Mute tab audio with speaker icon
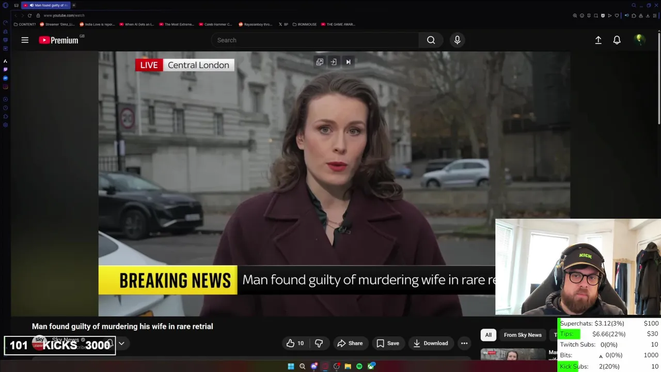The width and height of the screenshot is (661, 372). [627, 16]
